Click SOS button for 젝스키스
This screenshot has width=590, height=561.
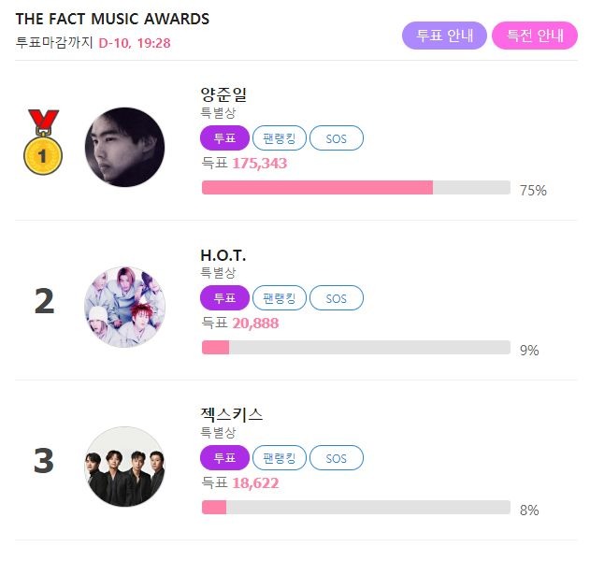337,458
